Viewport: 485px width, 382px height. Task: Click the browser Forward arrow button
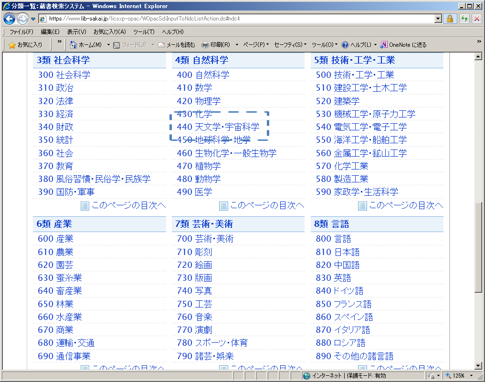[x=22, y=19]
